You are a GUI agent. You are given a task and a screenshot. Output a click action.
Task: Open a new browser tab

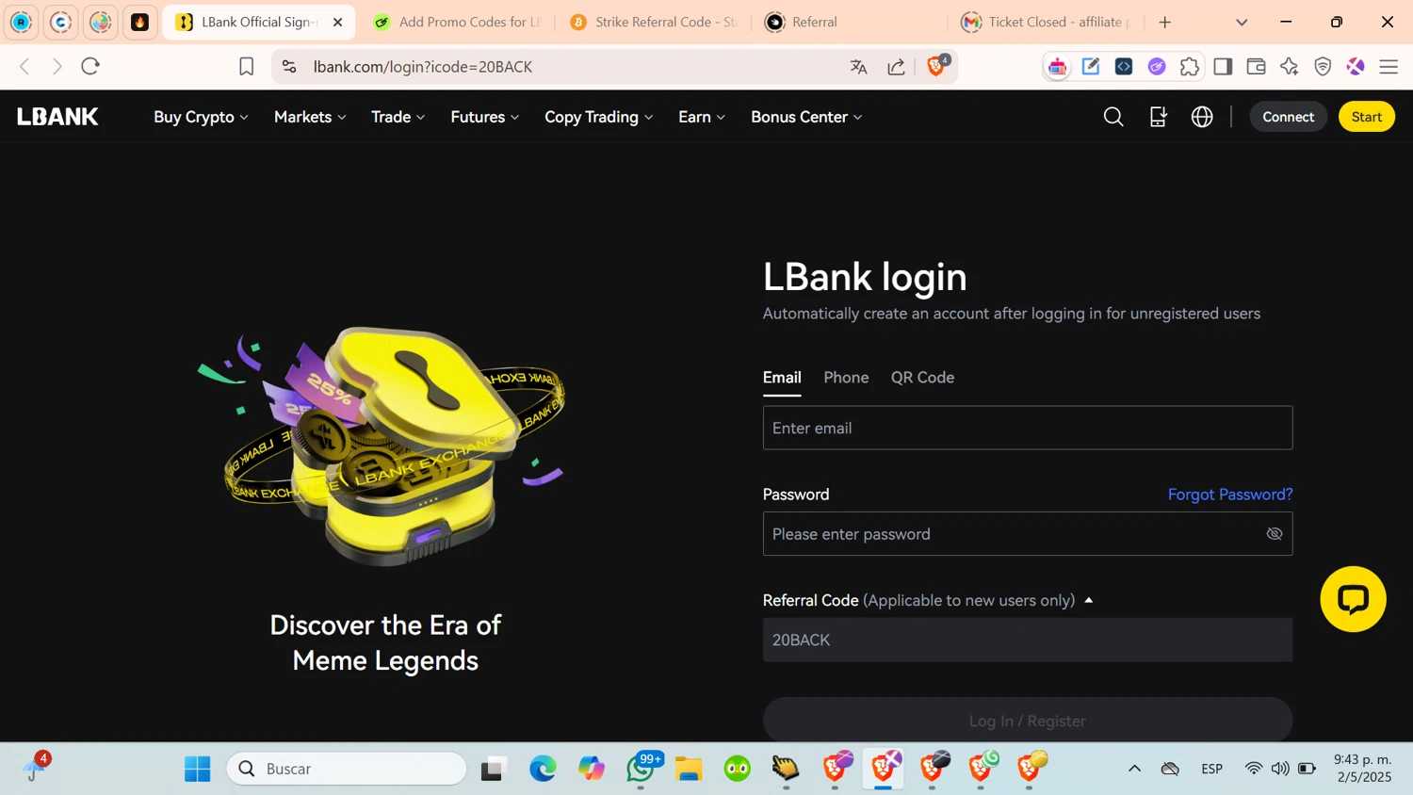pyautogui.click(x=1165, y=22)
